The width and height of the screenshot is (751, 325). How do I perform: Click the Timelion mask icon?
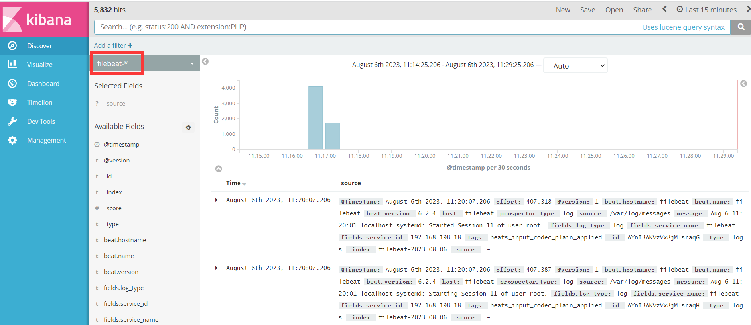(12, 102)
